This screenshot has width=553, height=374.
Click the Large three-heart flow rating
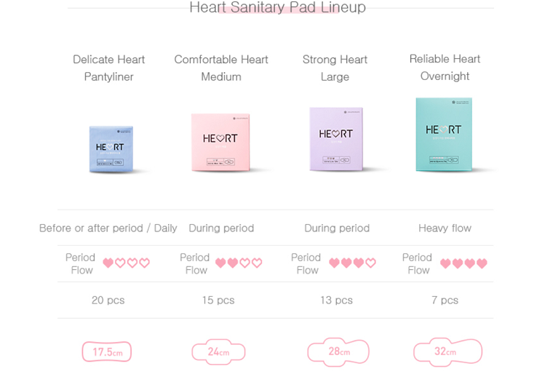pos(352,263)
